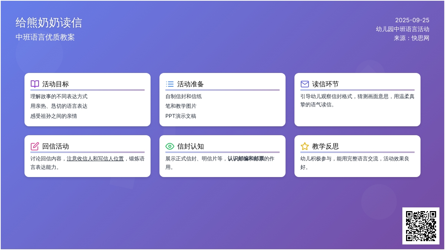Click the date 2025-09-25
The width and height of the screenshot is (445, 250).
coord(412,20)
